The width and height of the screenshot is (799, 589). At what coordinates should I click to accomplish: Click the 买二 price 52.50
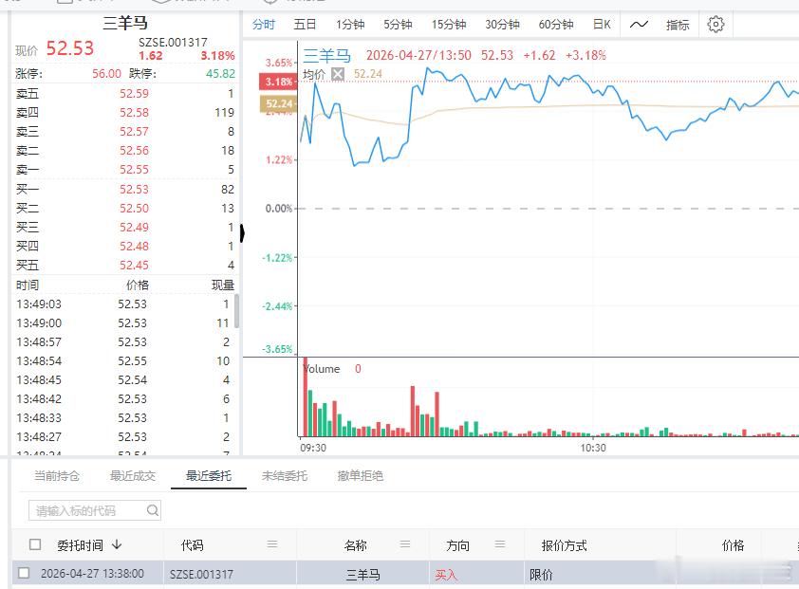pyautogui.click(x=134, y=209)
